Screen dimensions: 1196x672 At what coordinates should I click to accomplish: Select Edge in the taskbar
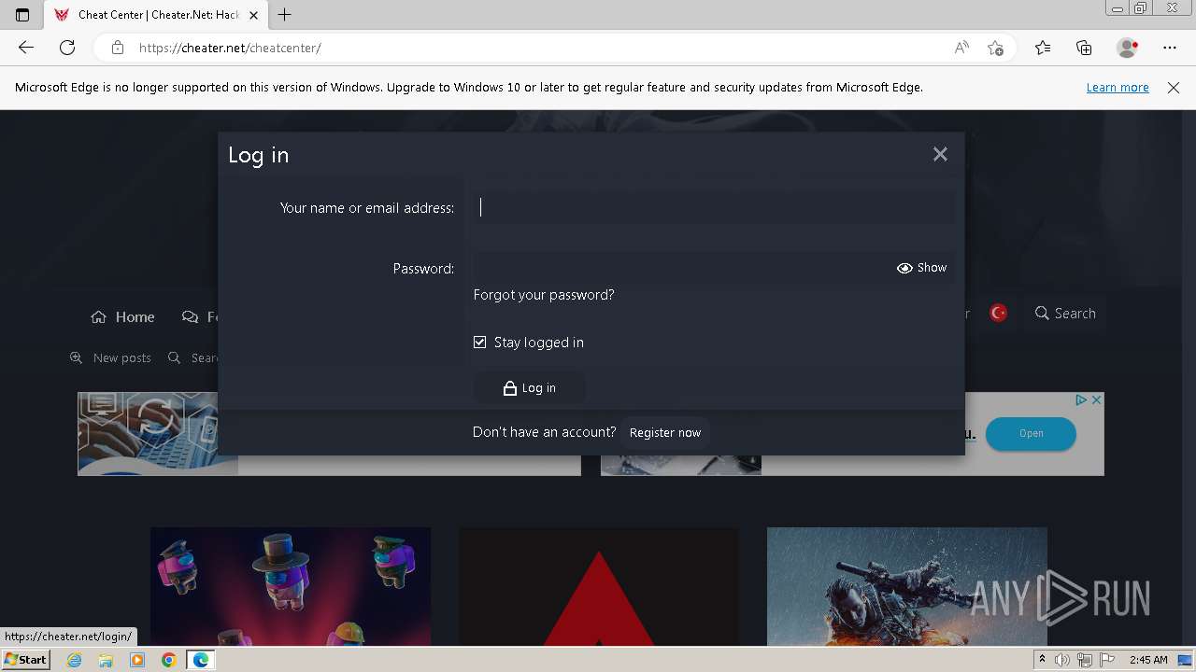[200, 660]
